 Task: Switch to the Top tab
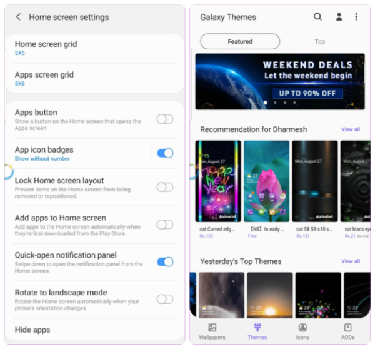[320, 42]
